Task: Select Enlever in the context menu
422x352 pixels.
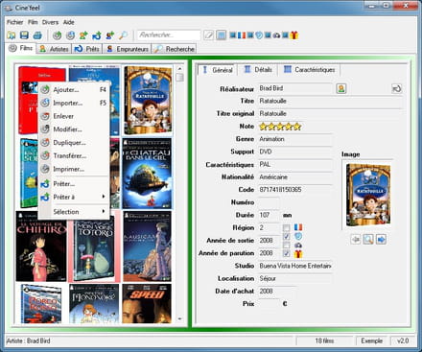Action: pos(74,116)
